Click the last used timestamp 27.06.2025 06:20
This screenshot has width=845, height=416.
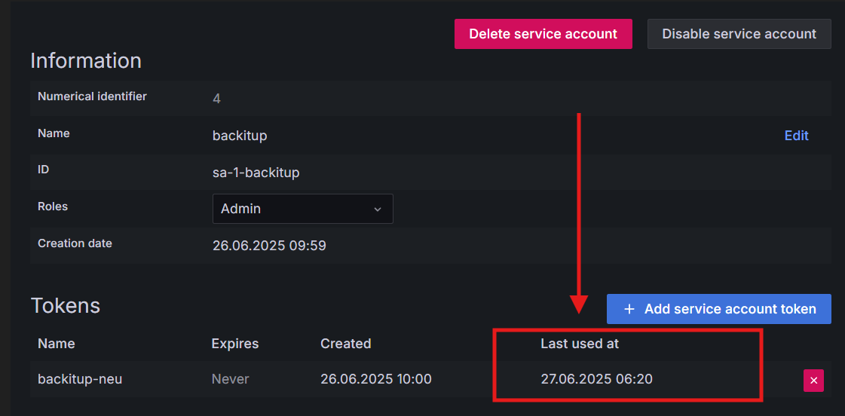pos(596,379)
